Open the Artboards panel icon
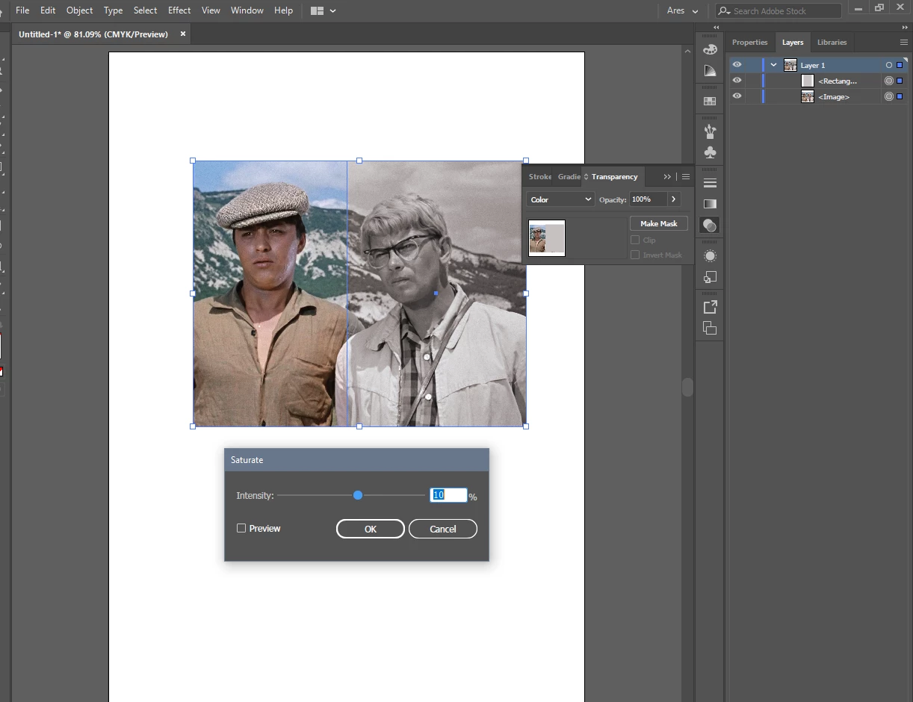This screenshot has width=913, height=702. (x=710, y=328)
